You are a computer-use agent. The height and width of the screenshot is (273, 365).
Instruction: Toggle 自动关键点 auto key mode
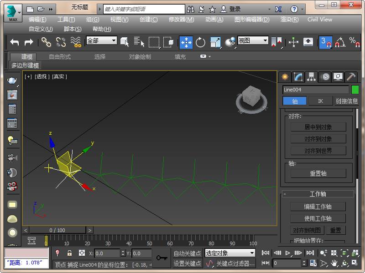(x=187, y=253)
